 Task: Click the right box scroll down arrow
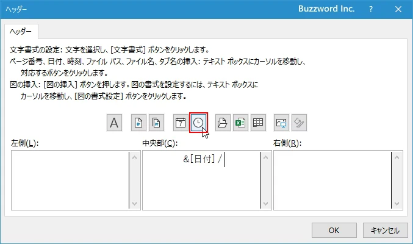click(x=397, y=203)
